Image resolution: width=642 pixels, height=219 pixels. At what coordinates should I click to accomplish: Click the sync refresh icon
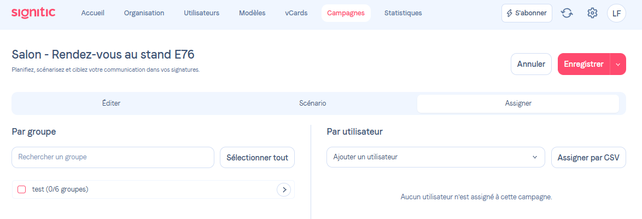click(x=567, y=13)
